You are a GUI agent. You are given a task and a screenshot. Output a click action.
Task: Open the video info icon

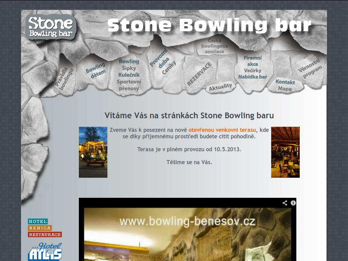293,203
